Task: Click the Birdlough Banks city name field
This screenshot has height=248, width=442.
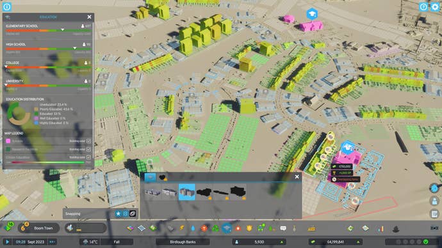Action: click(183, 242)
